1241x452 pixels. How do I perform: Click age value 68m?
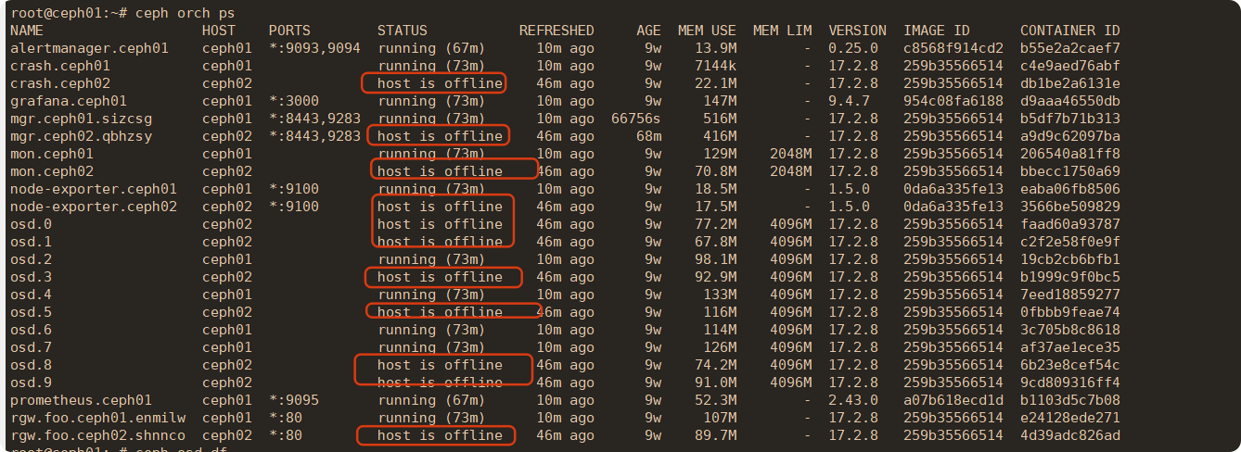coord(648,136)
